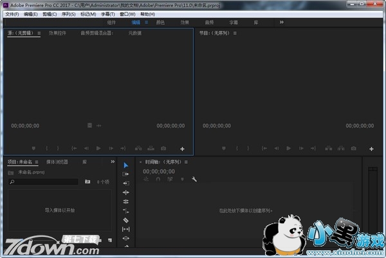Open the 源 (Source) panel menu

[x=39, y=33]
